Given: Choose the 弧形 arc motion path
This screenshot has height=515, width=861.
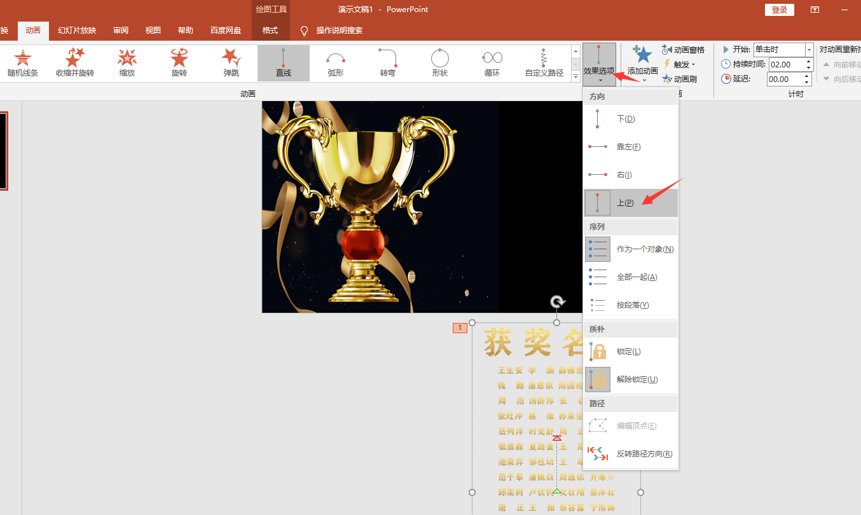Looking at the screenshot, I should coord(336,63).
